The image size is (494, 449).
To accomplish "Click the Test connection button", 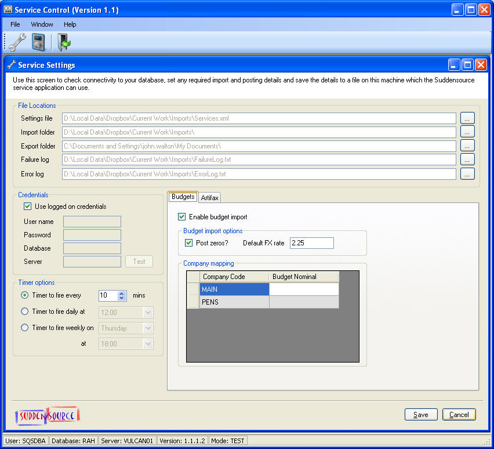I will pos(139,262).
